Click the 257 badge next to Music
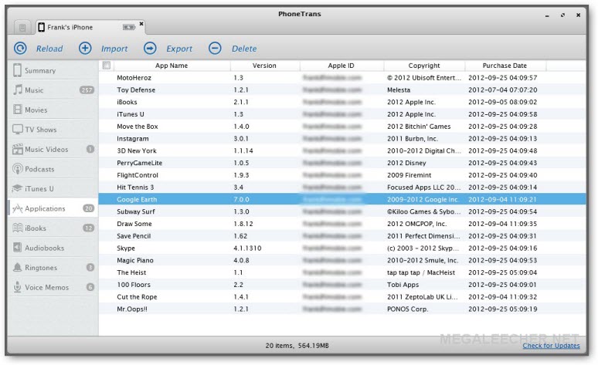Screen dimensions: 598x365 pos(87,90)
